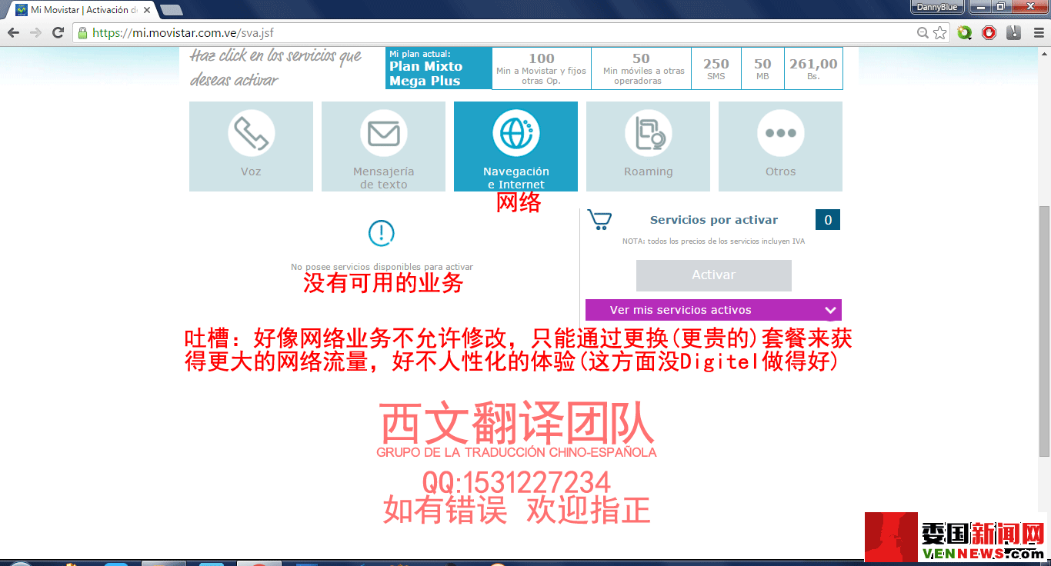Click the Activar button
Screen dimensions: 1051x566
[714, 275]
